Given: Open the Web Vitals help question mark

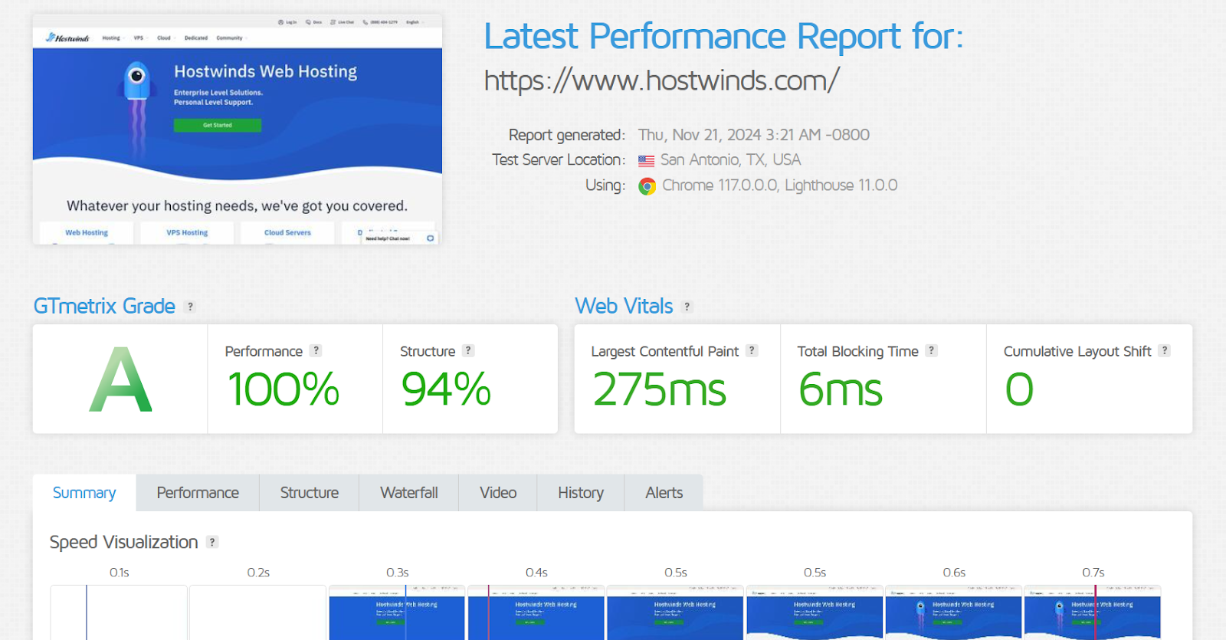Looking at the screenshot, I should pyautogui.click(x=687, y=307).
